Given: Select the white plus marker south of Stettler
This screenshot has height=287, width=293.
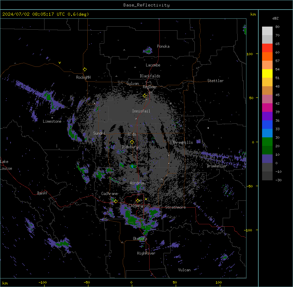Looking at the screenshot, I should (208, 128).
